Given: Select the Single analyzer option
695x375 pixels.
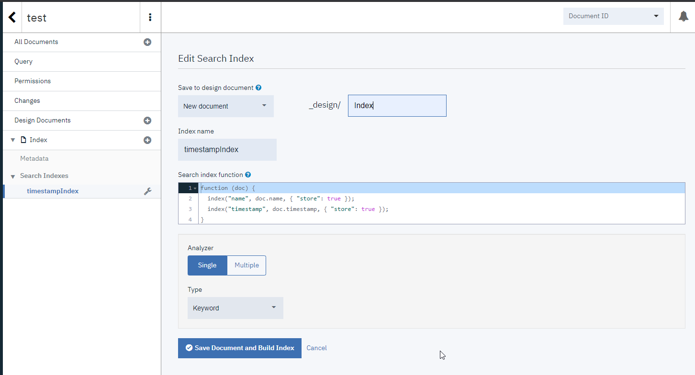Looking at the screenshot, I should click(x=207, y=265).
